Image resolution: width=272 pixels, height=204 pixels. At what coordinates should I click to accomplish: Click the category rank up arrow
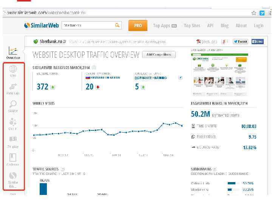point(143,87)
